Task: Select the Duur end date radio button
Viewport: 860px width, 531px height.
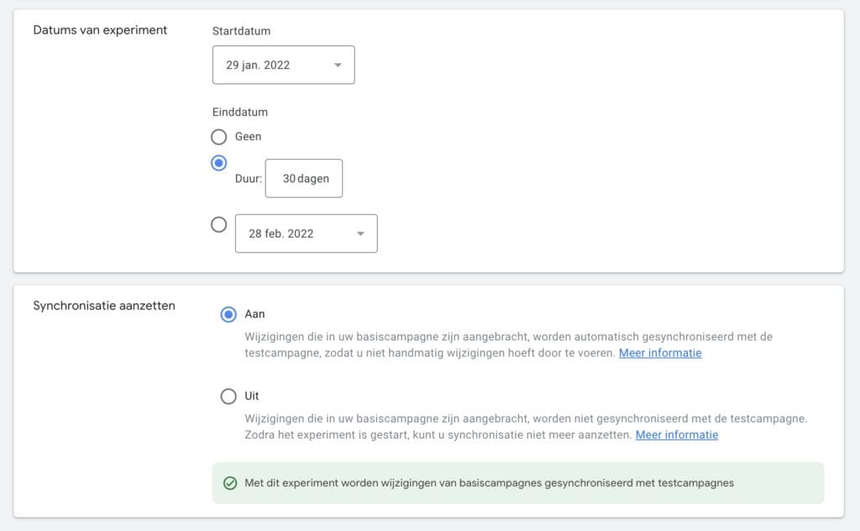Action: coord(219,163)
